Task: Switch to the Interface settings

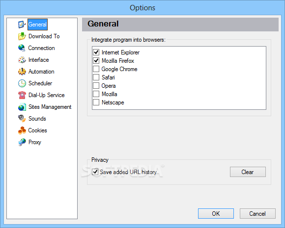Action: (38, 60)
